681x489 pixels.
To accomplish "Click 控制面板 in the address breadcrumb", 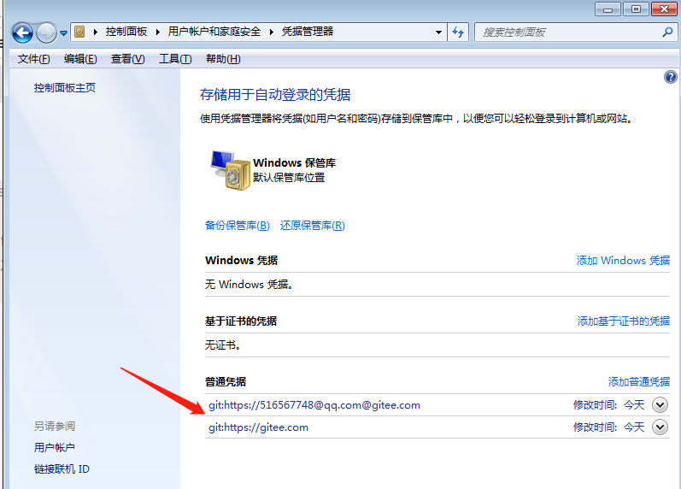I will click(126, 32).
